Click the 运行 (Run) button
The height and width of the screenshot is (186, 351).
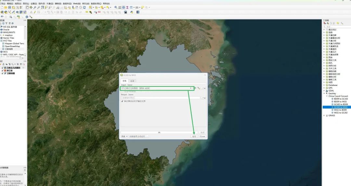click(x=194, y=136)
